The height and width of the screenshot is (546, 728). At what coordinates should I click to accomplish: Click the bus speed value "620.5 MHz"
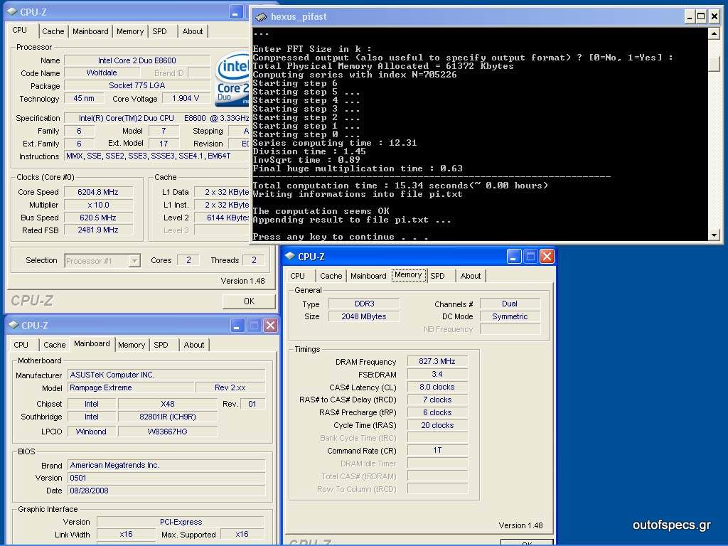98,218
